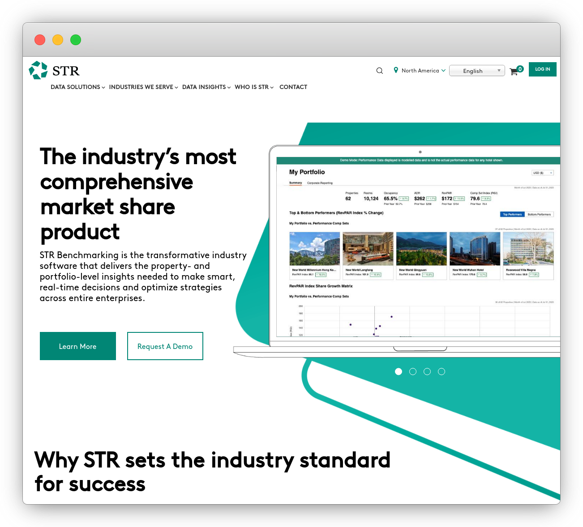
Task: Click Top Performers toggle in the dashboard
Action: pos(512,214)
